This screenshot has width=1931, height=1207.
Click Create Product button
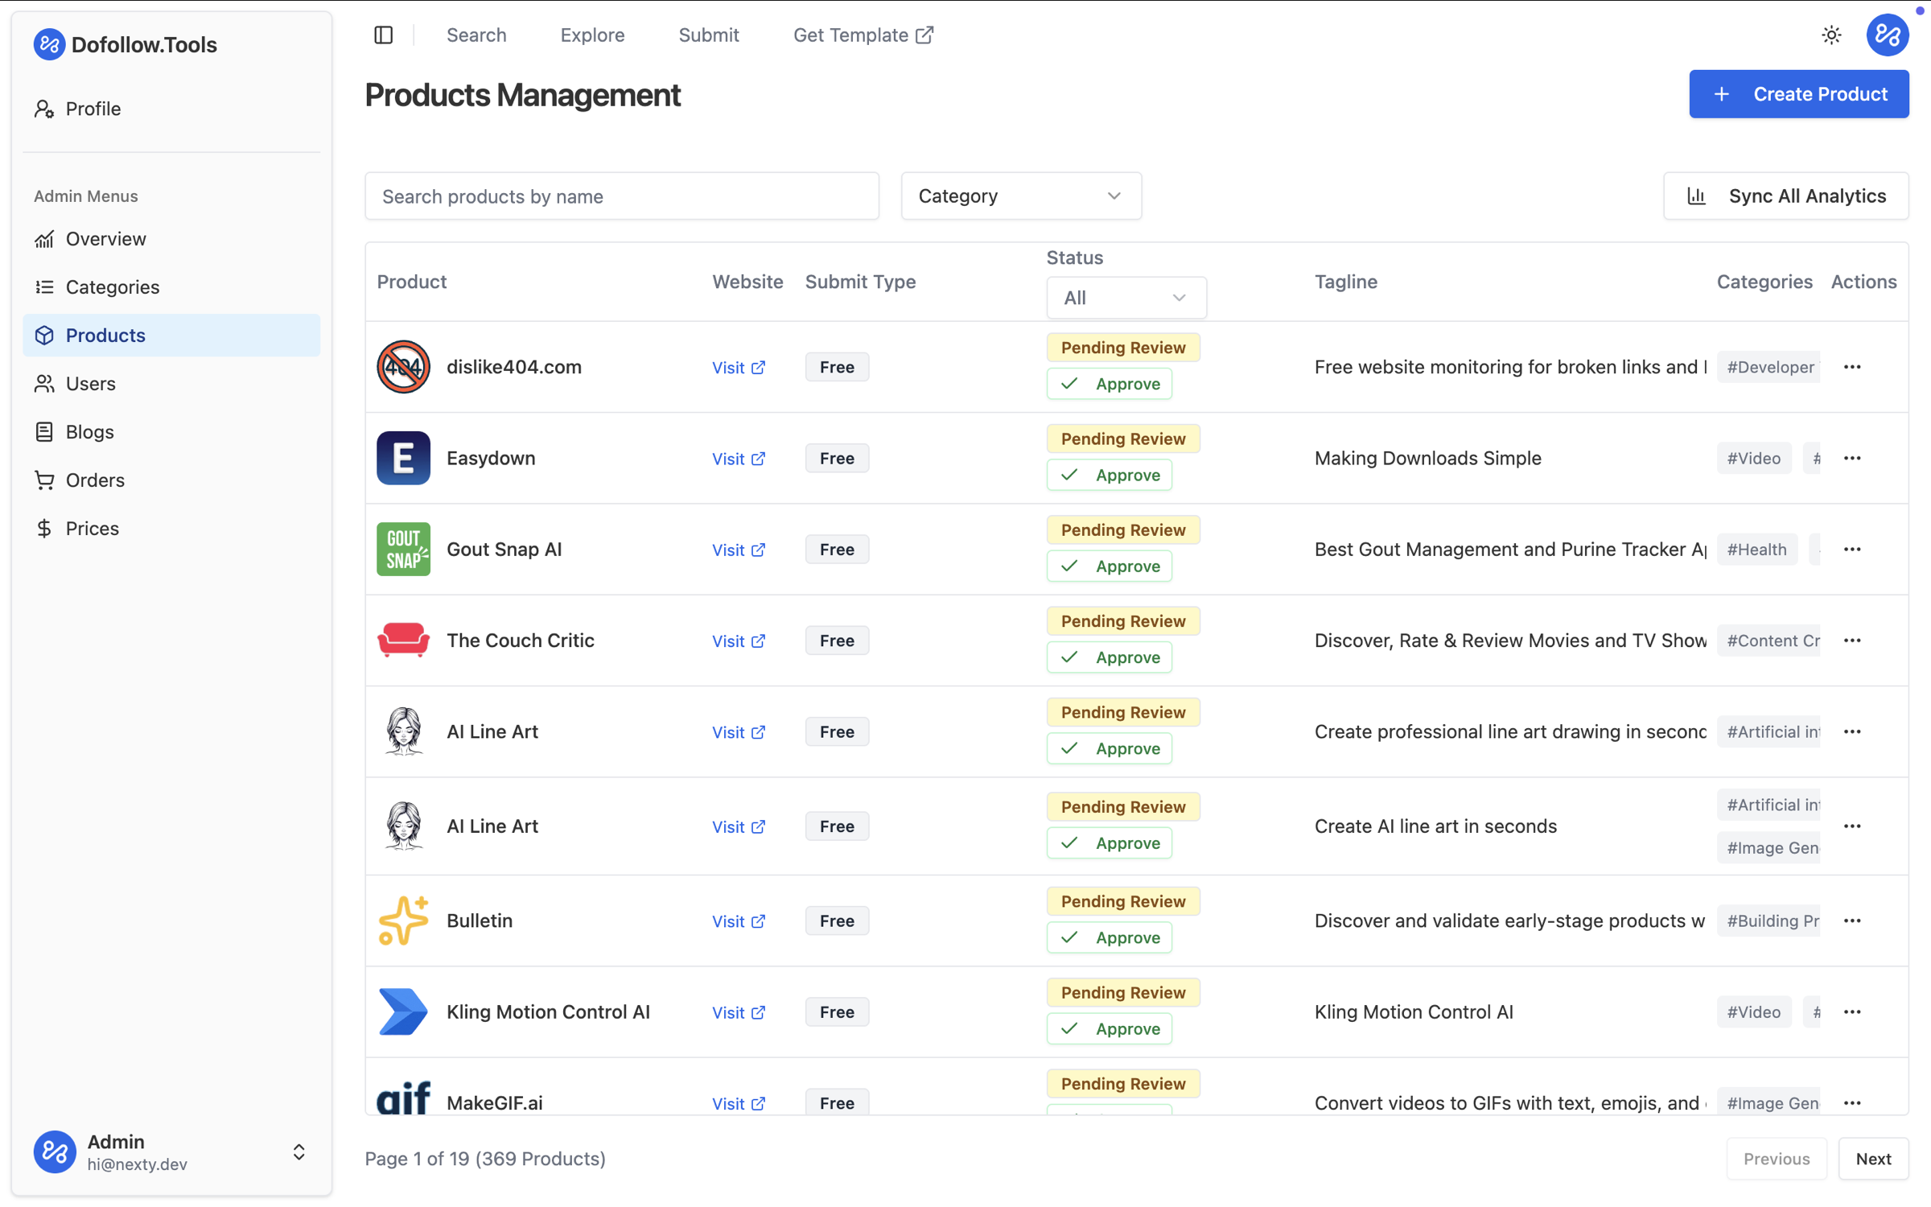(x=1798, y=94)
